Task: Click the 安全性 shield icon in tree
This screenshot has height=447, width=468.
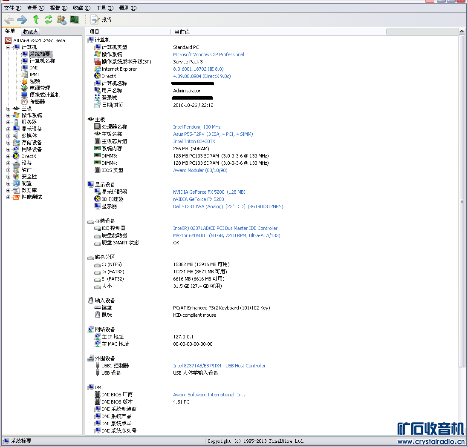Action: (16, 177)
